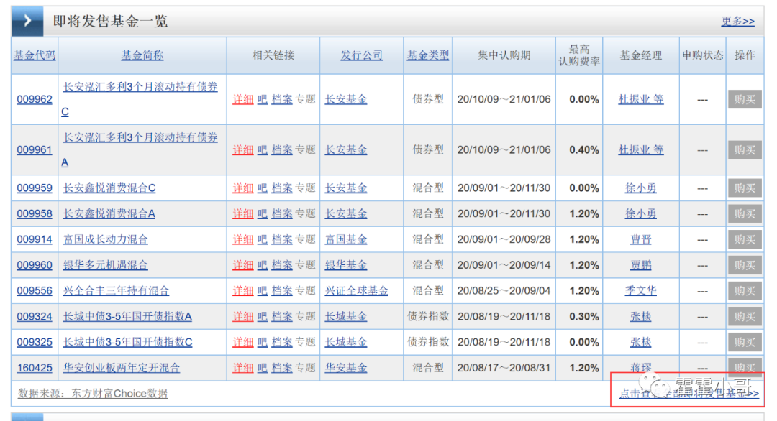This screenshot has width=777, height=421.
Task: Open fund code 009556
Action: [x=35, y=291]
